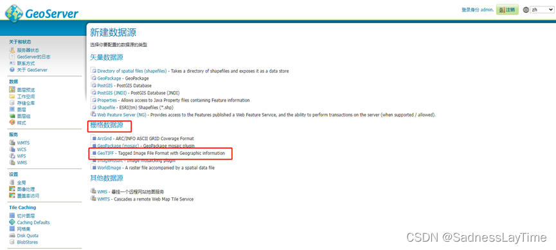Open the WMTS cascade data source link

(x=103, y=199)
